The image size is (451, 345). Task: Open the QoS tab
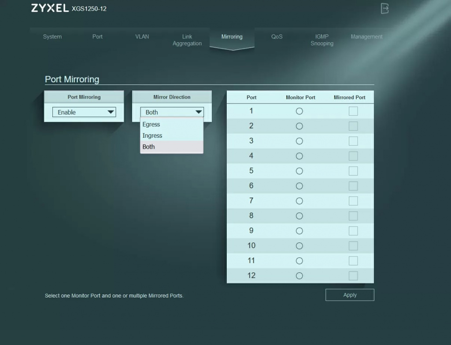coord(277,37)
